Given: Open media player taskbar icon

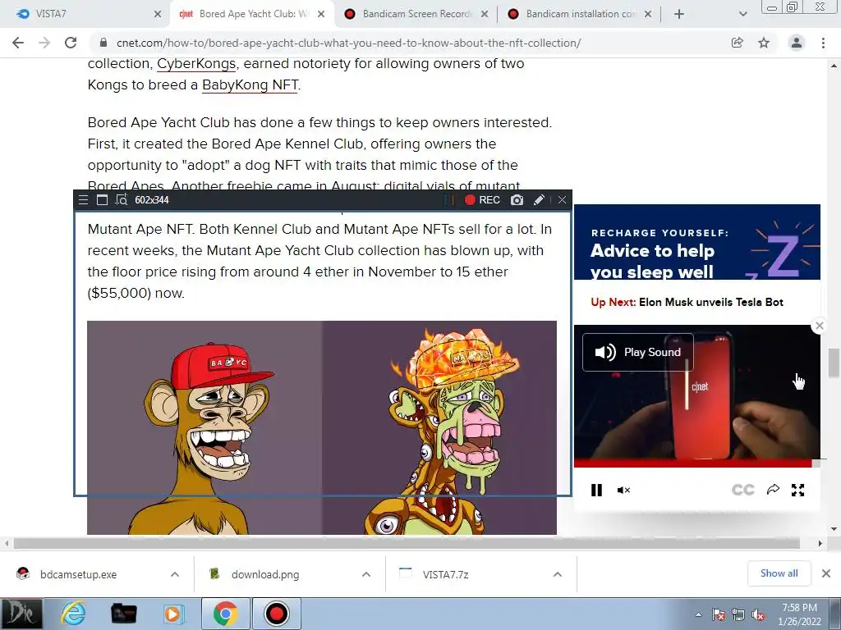Looking at the screenshot, I should pyautogui.click(x=173, y=614).
